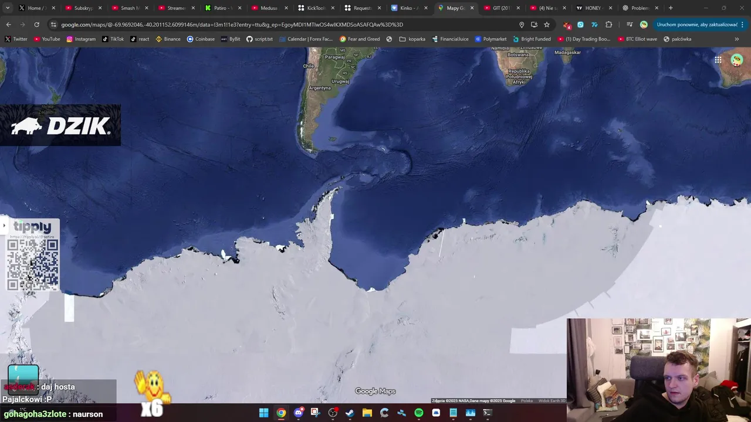Open the terminal from the taskbar
The height and width of the screenshot is (422, 751).
tap(487, 413)
